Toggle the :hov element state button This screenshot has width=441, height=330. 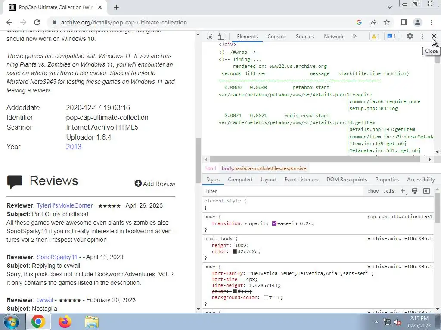[373, 191]
